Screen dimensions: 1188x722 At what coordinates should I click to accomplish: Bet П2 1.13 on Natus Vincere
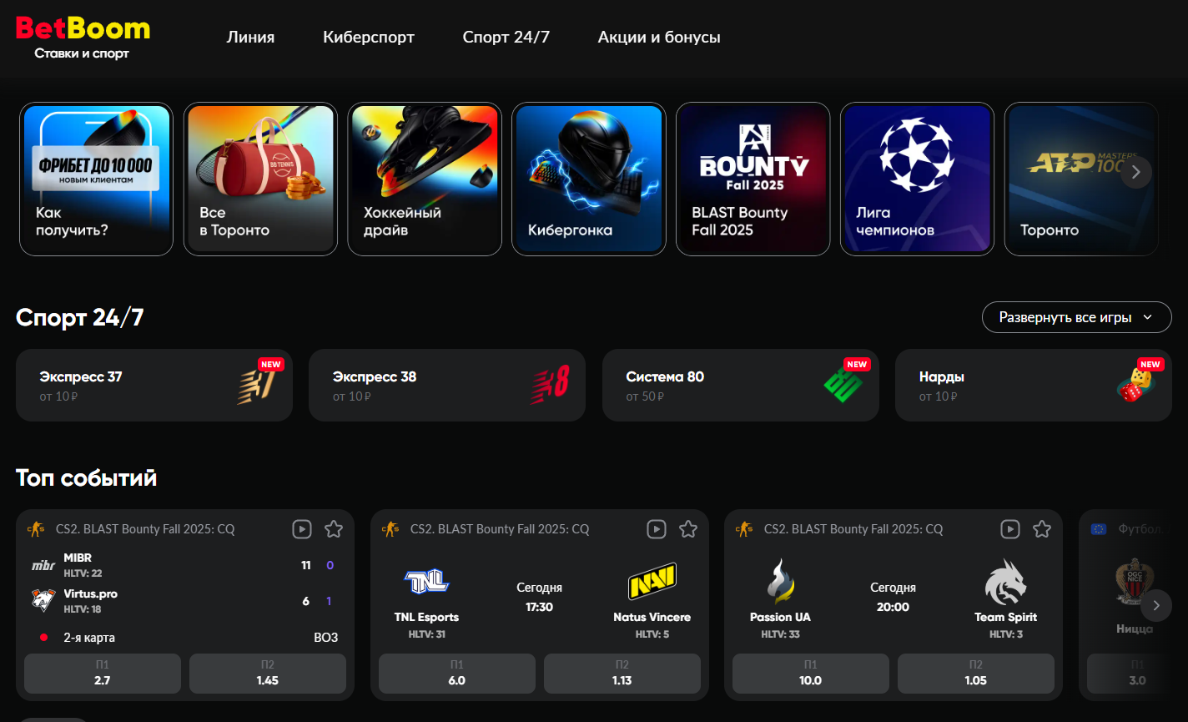[x=622, y=674]
